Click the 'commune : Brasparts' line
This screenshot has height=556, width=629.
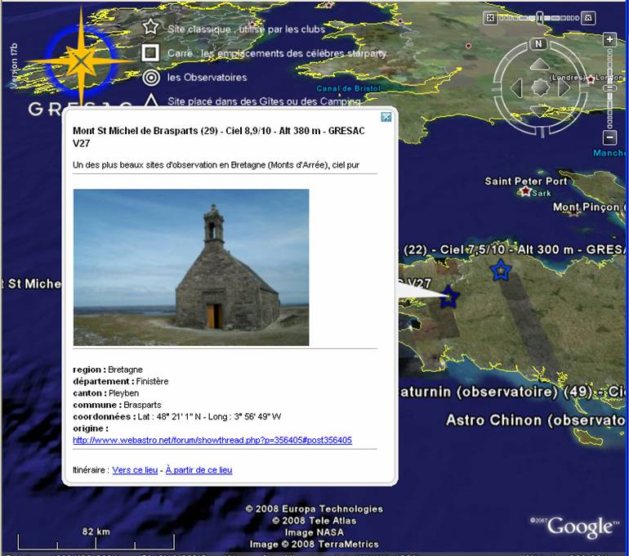tap(117, 405)
